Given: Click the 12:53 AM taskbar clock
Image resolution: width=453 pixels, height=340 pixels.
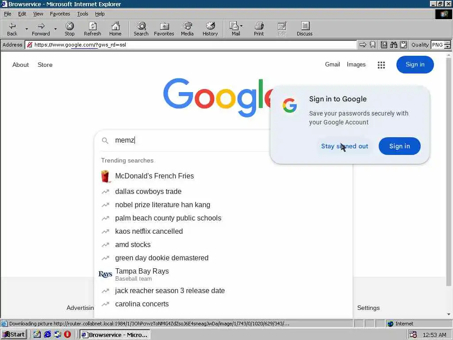Looking at the screenshot, I should coord(434,335).
